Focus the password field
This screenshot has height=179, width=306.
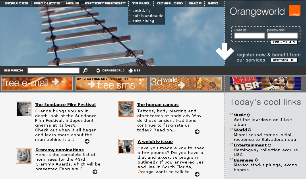(x=282, y=36)
